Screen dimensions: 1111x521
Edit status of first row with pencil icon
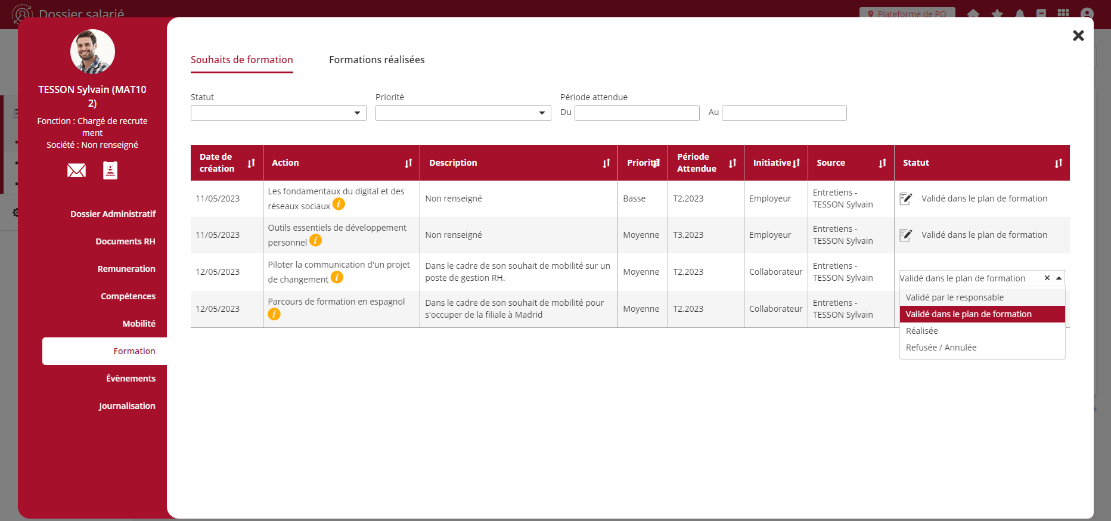(x=906, y=199)
